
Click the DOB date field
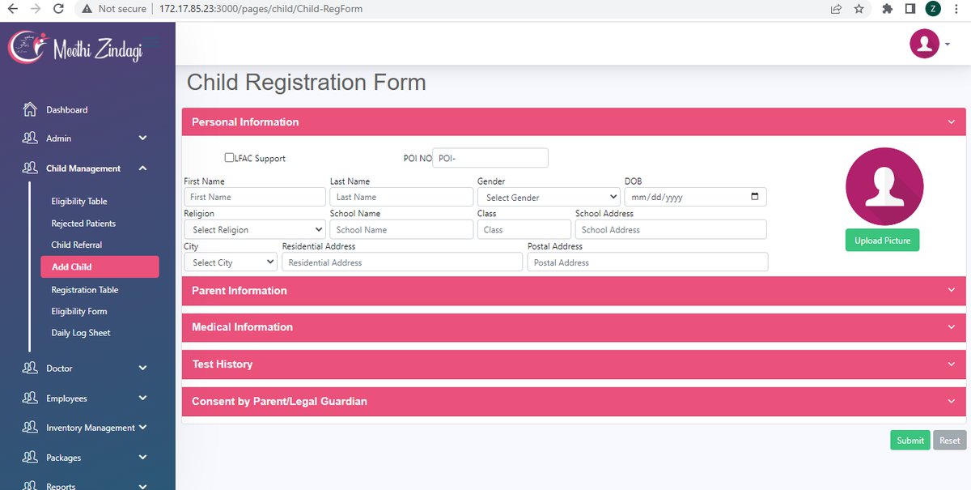tap(695, 197)
